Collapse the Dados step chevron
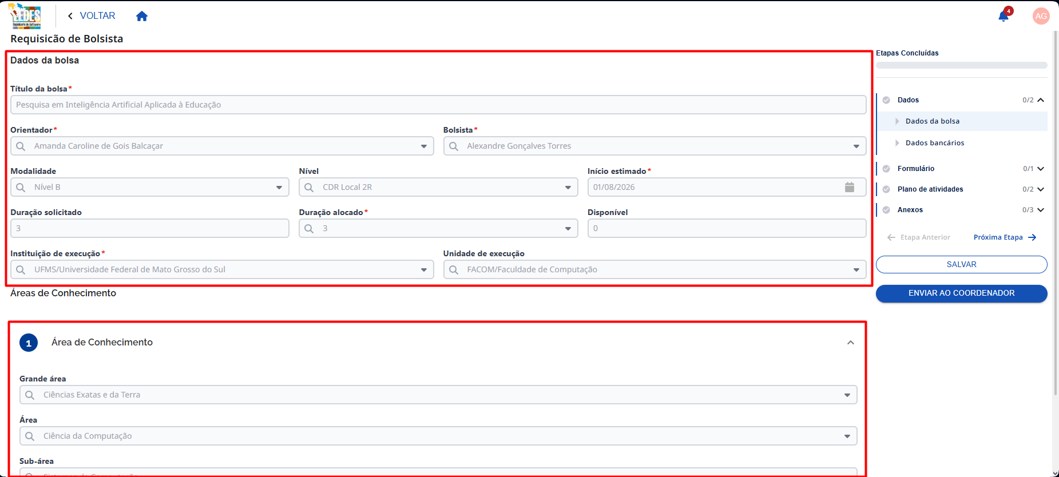The image size is (1059, 477). [1041, 100]
